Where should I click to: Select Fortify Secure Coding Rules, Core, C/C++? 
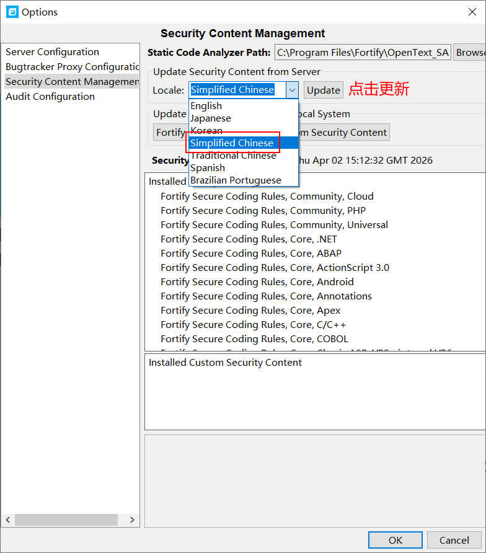click(x=253, y=325)
